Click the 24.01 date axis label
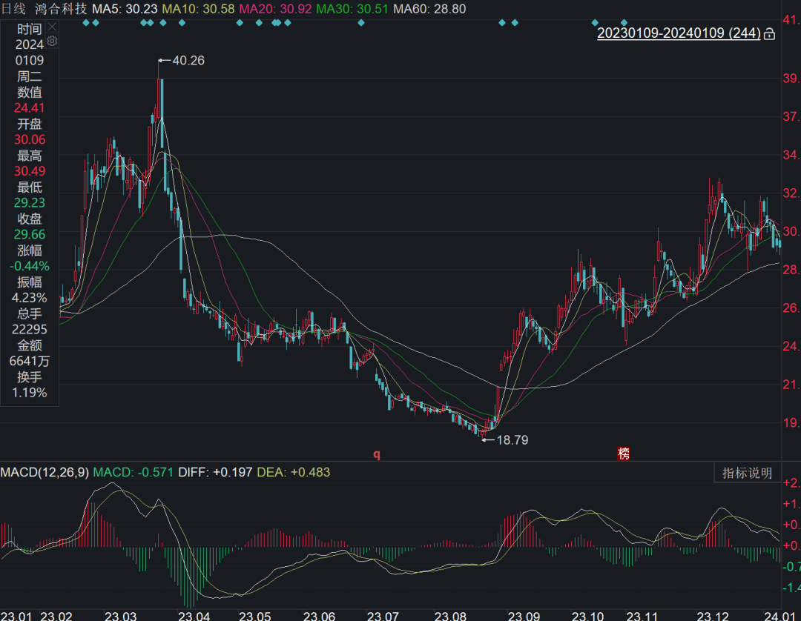 tap(779, 615)
